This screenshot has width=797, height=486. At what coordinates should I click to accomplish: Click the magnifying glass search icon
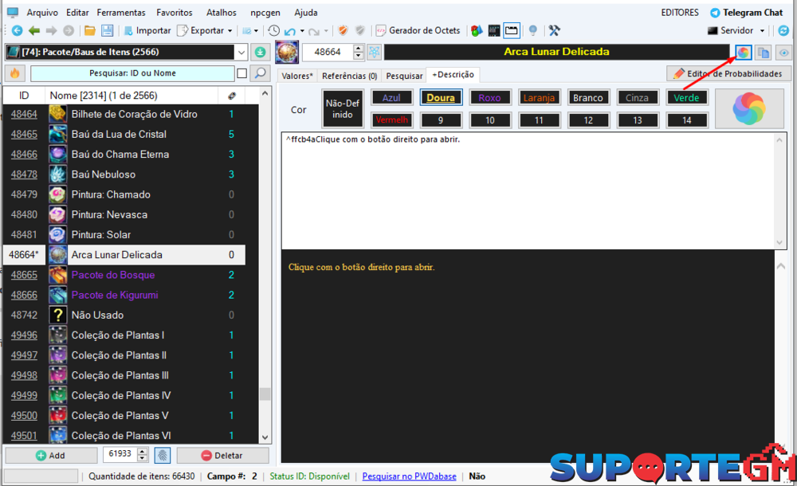tap(260, 73)
